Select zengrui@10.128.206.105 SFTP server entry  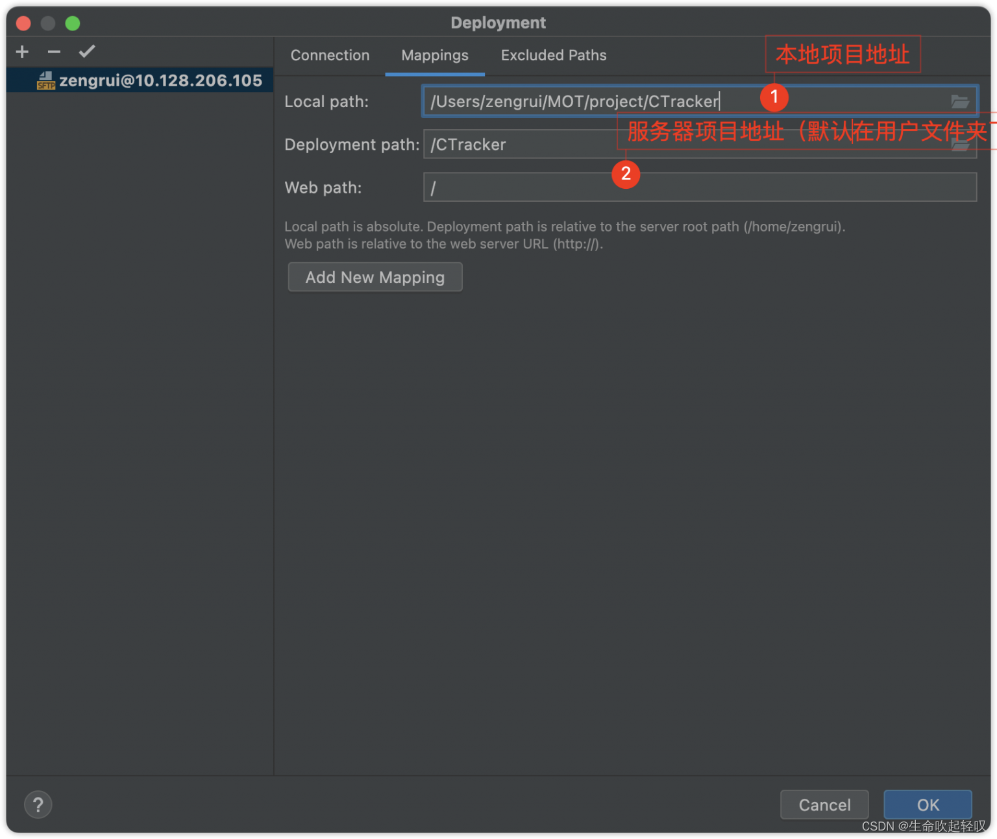[x=140, y=80]
